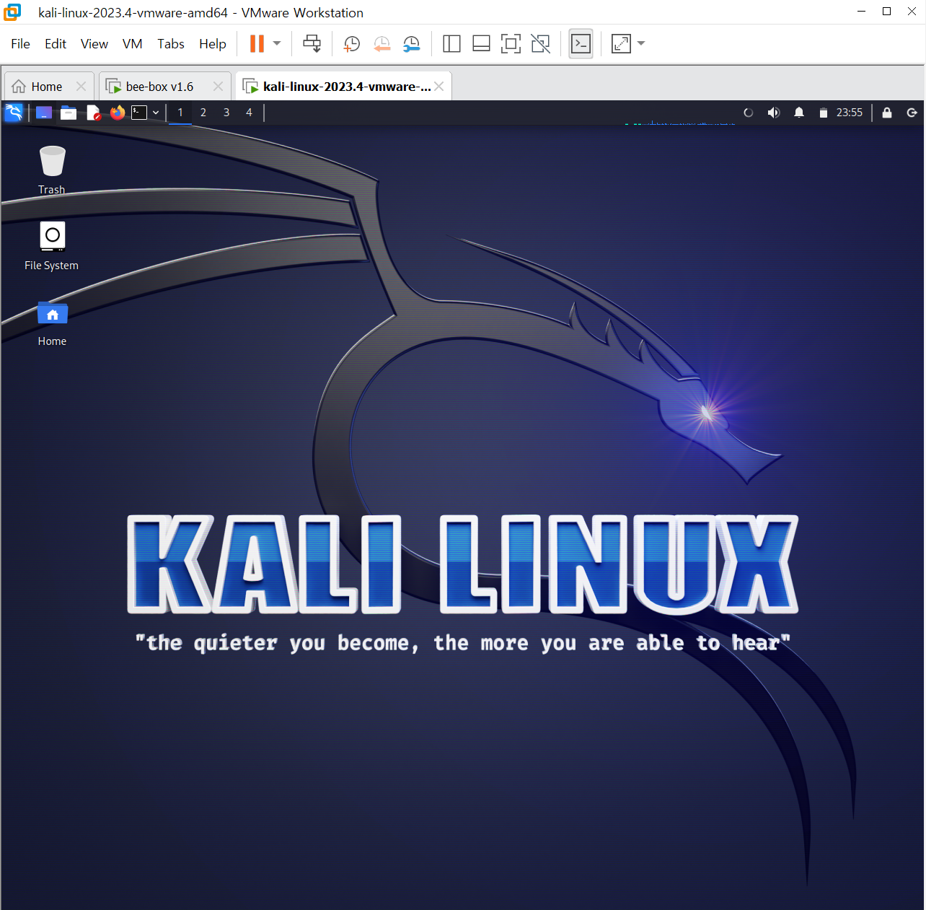
Task: Click the stretch guest display icon
Action: pos(621,44)
